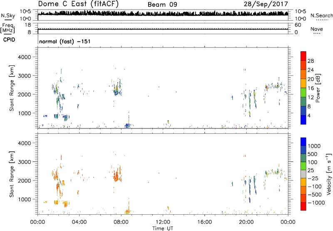Click the 'CPID' label
Image resolution: width=333 pixels, height=231 pixels.
[x=9, y=40]
